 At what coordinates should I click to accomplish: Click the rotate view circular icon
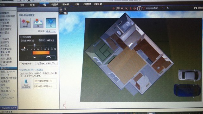tap(135, 9)
